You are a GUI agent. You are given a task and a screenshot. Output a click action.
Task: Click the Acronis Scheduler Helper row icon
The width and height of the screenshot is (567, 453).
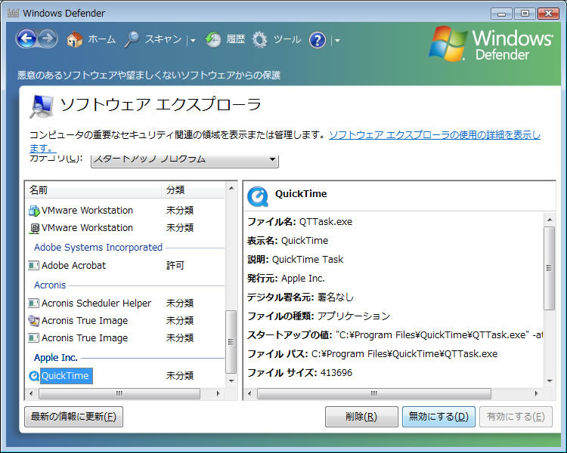point(33,303)
